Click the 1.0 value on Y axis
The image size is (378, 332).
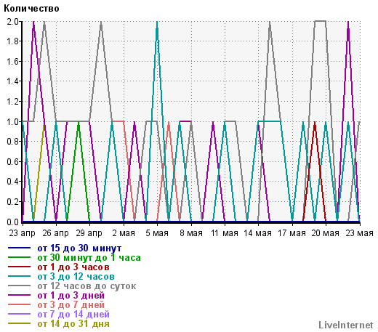pyautogui.click(x=12, y=121)
